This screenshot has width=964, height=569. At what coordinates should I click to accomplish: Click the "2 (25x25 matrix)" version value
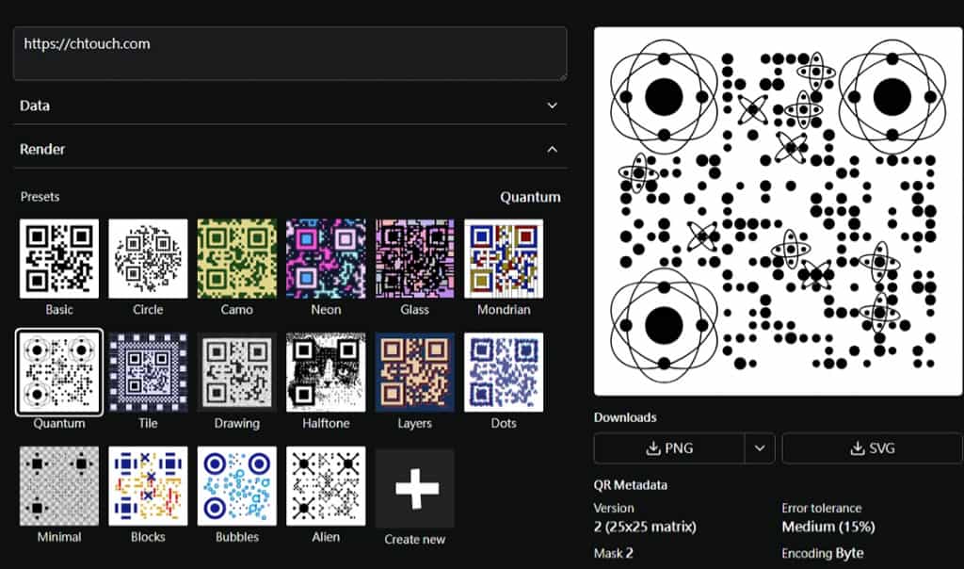645,527
